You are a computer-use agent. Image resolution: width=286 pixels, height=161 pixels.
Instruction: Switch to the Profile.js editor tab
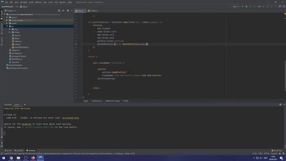click(x=93, y=11)
